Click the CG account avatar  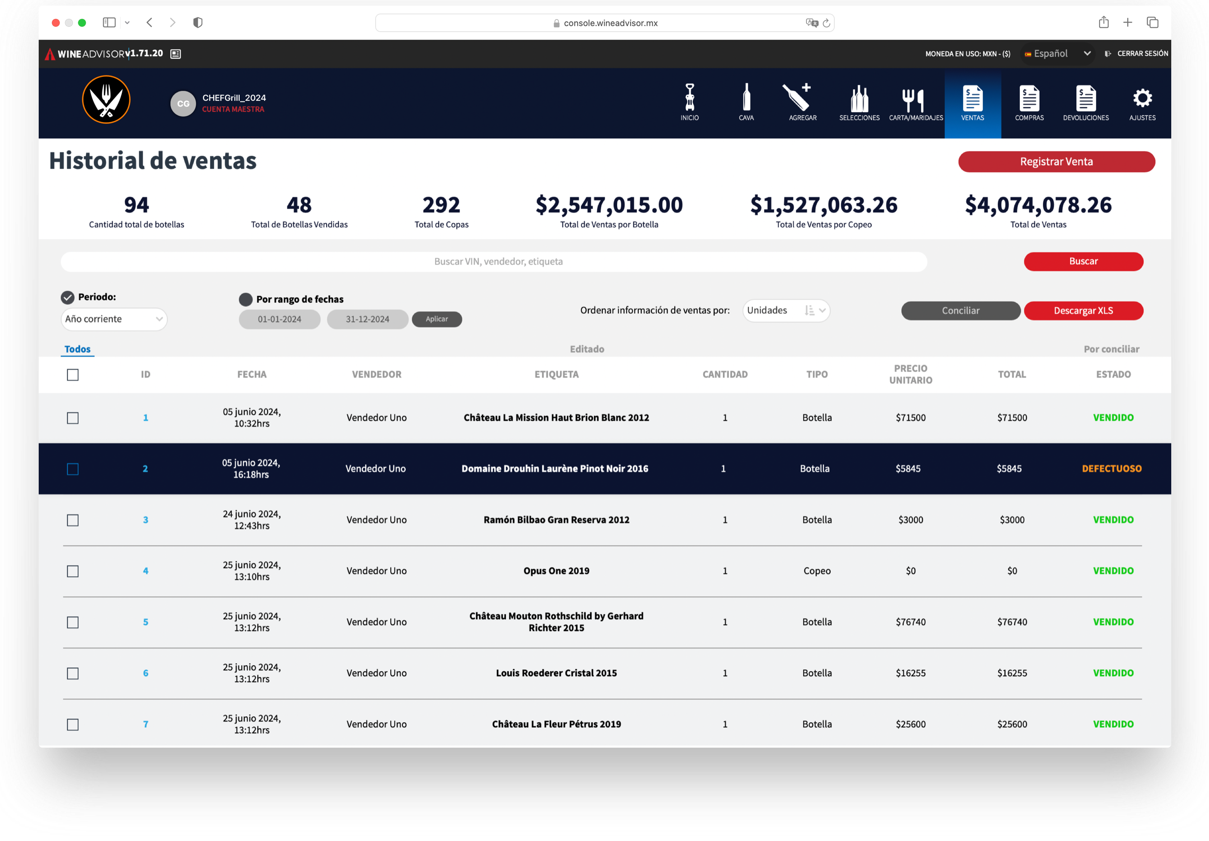tap(183, 104)
